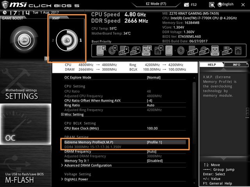Image resolution: width=250 pixels, height=187 pixels.
Task: Select the legacy USB CD/DVD boot icon
Action: click(204, 51)
